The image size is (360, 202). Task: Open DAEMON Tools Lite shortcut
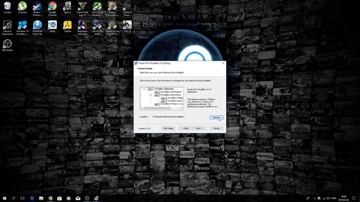tap(37, 27)
